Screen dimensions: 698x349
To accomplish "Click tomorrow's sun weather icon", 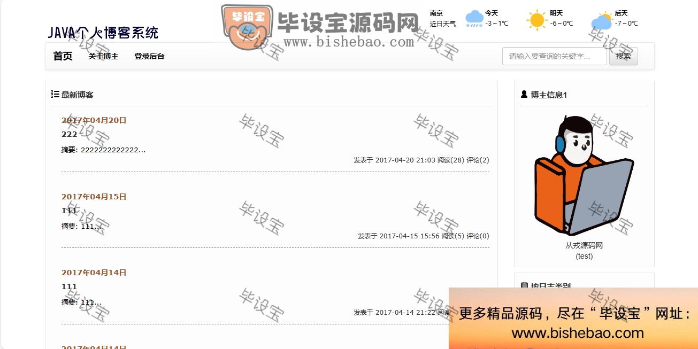I will pos(537,20).
